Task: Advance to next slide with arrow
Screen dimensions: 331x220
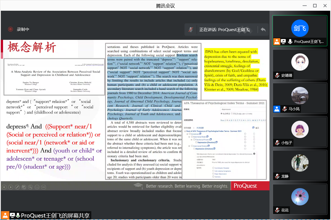Action: (x=10, y=187)
